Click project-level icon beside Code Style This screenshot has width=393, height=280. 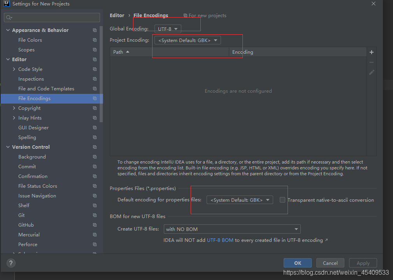[x=95, y=69]
